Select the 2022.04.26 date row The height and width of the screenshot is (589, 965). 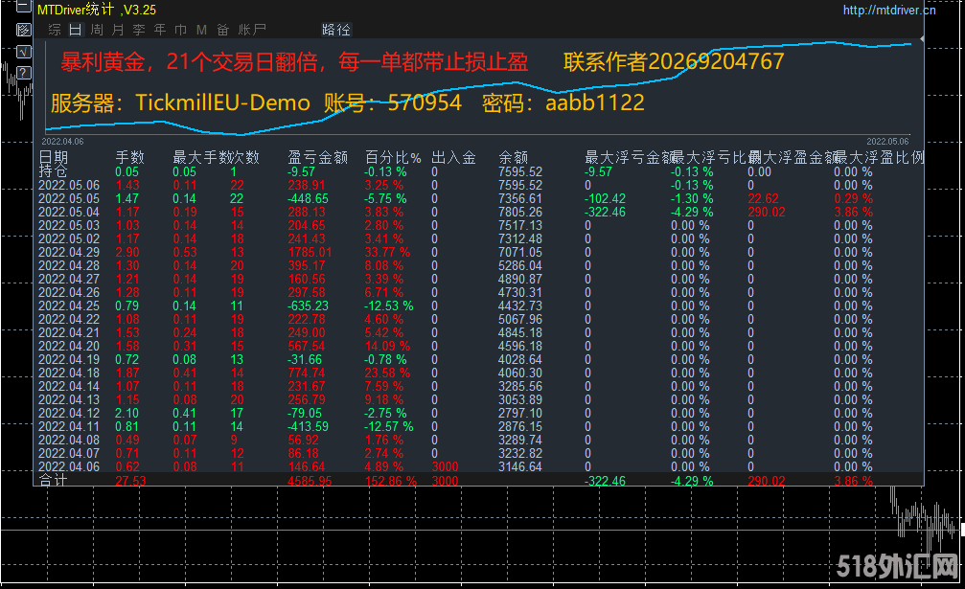click(69, 293)
